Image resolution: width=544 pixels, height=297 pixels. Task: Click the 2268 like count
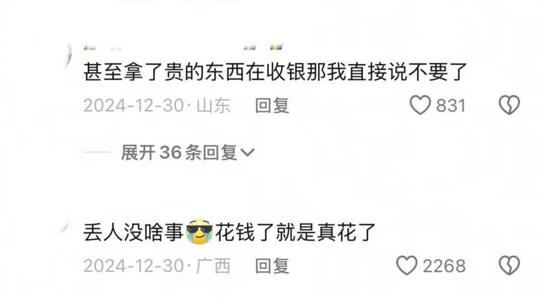point(444,266)
